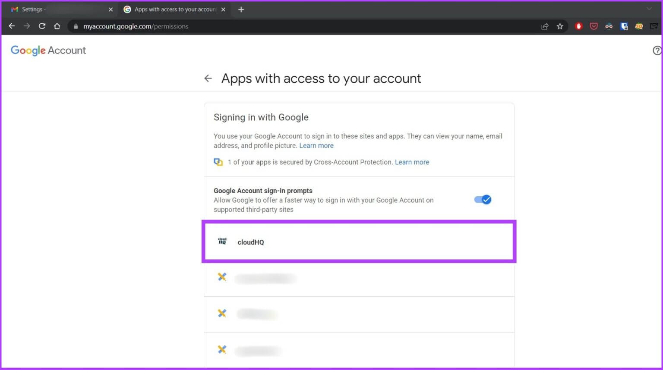Viewport: 663px width, 370px height.
Task: Bookmark this page with the star icon
Action: 560,26
